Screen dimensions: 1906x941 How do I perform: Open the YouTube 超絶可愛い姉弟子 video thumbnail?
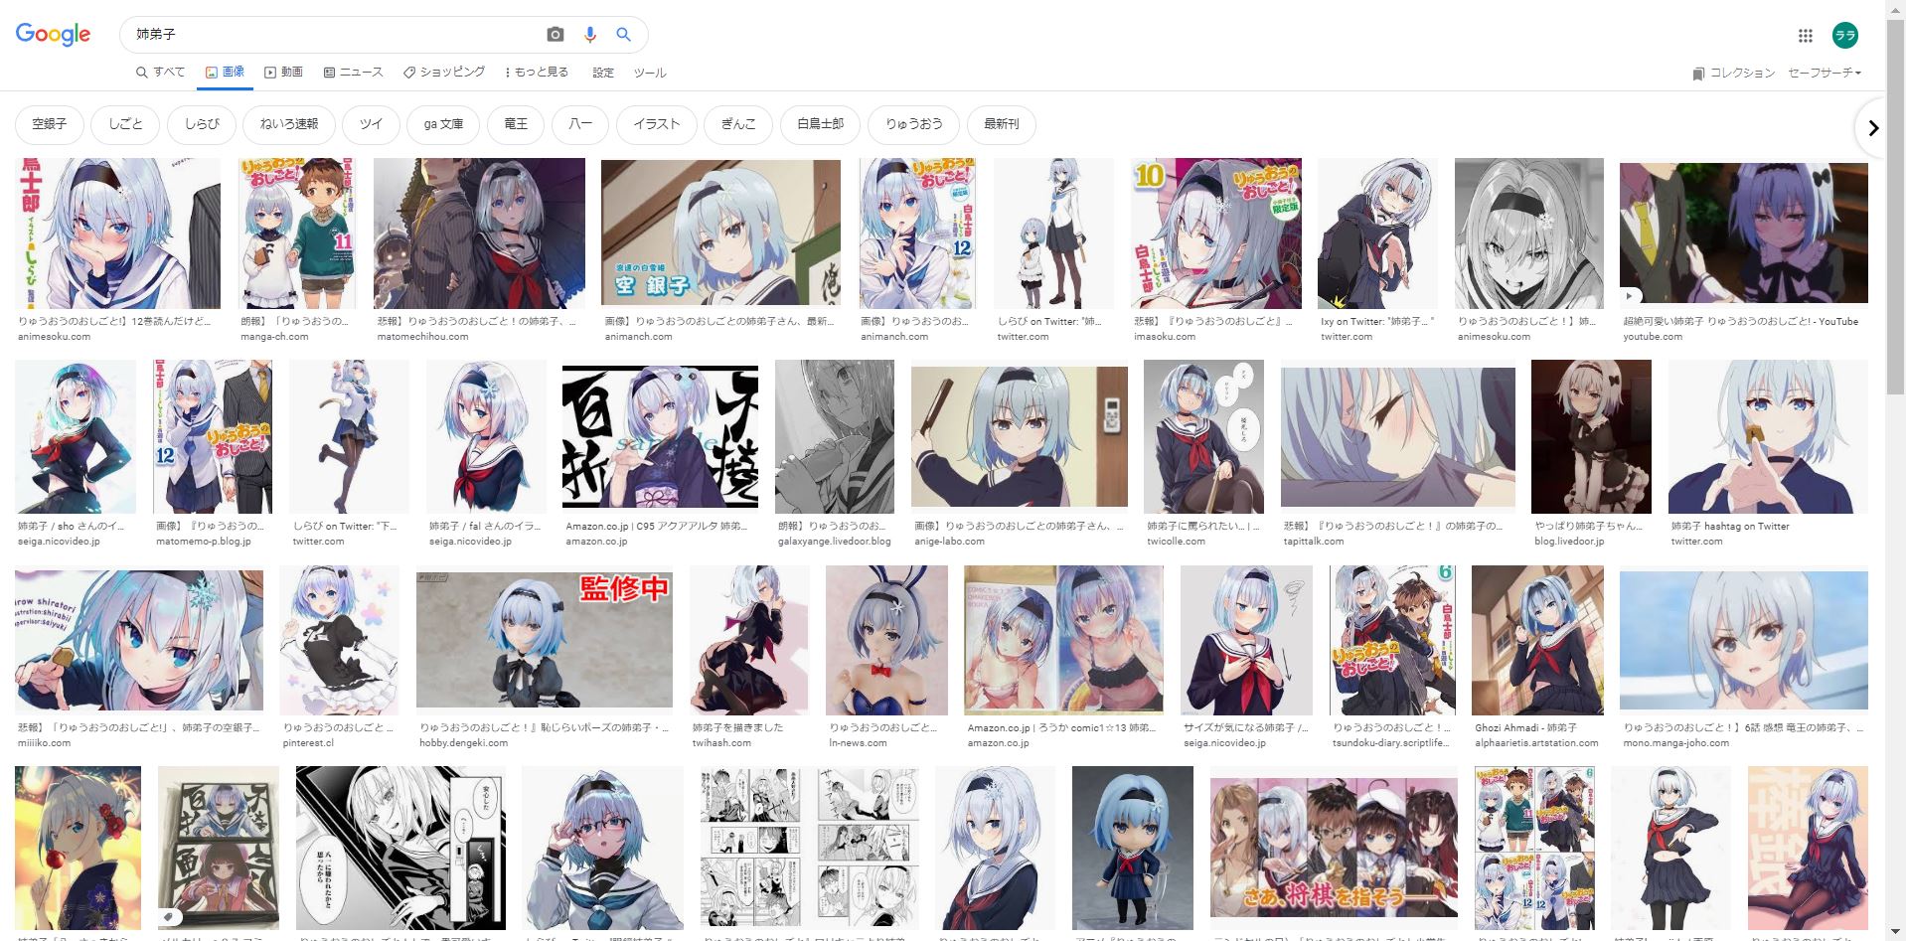tap(1743, 234)
